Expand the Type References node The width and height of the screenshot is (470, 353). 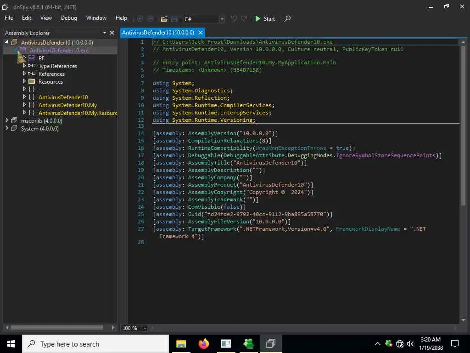(x=24, y=65)
